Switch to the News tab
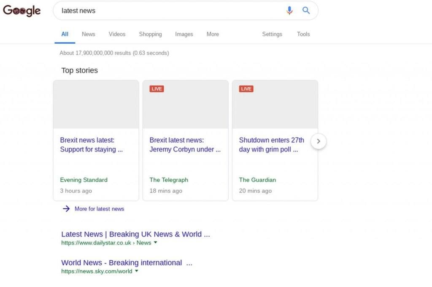The width and height of the screenshot is (432, 287). pos(88,34)
